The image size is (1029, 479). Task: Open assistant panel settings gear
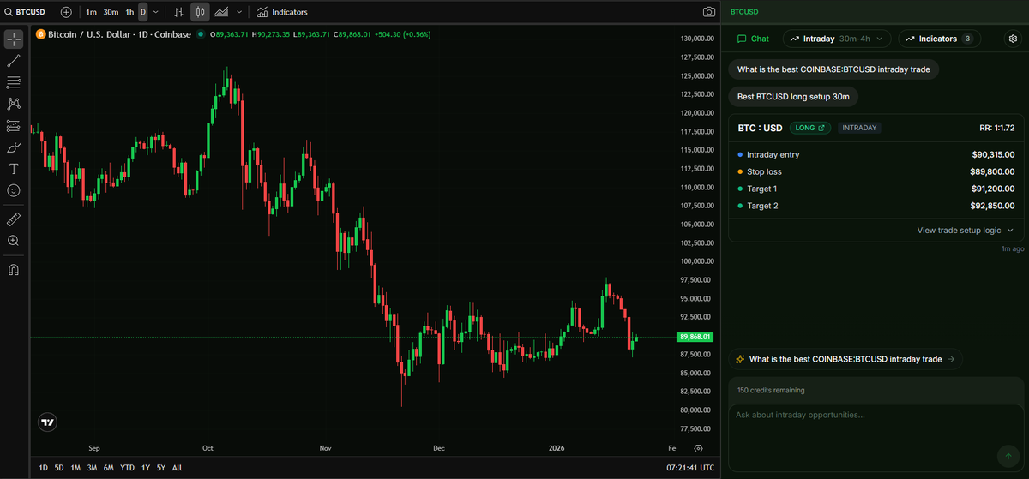[1013, 39]
